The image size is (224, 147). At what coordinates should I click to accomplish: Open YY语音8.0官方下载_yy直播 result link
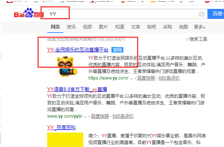click(x=77, y=90)
